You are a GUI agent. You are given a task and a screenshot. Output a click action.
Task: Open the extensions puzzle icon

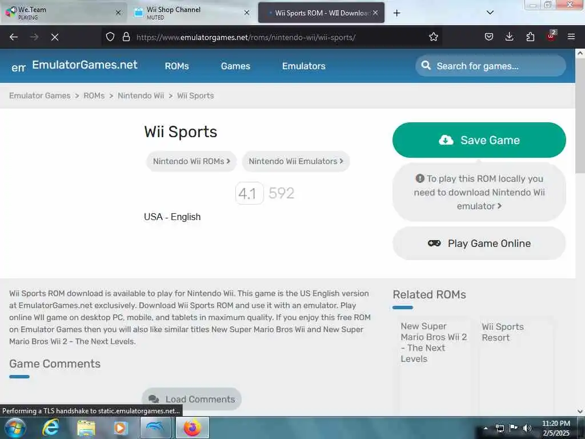pos(530,37)
